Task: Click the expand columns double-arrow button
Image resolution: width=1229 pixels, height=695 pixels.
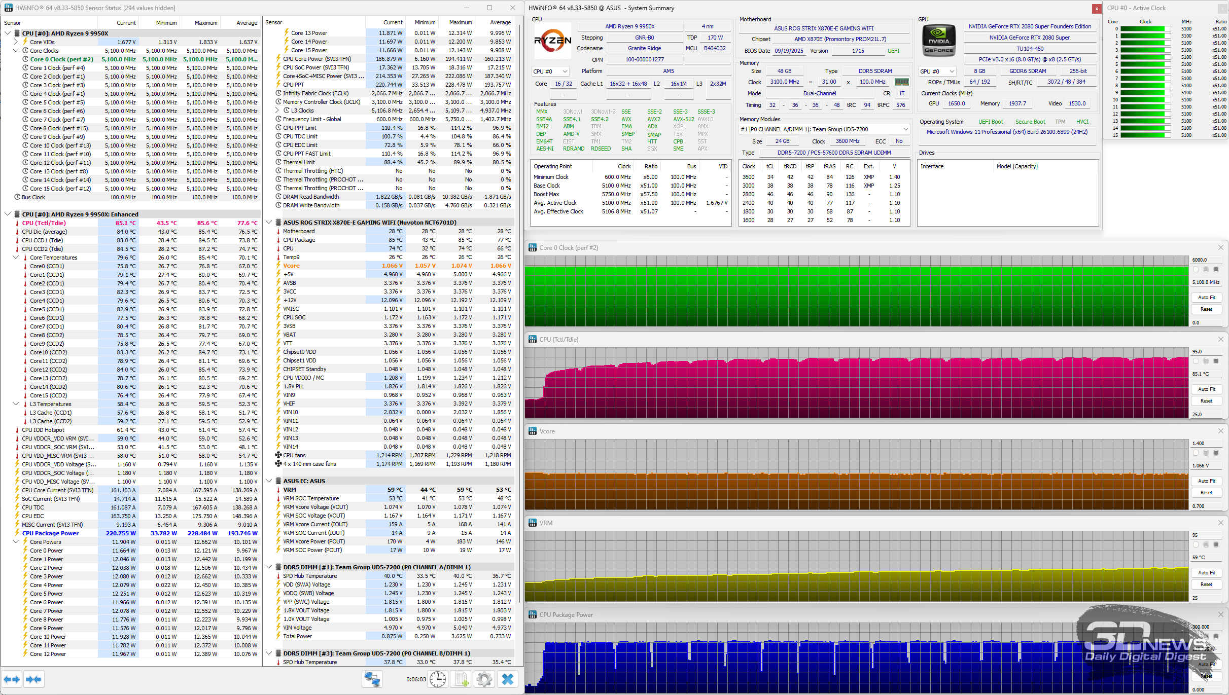Action: [12, 679]
